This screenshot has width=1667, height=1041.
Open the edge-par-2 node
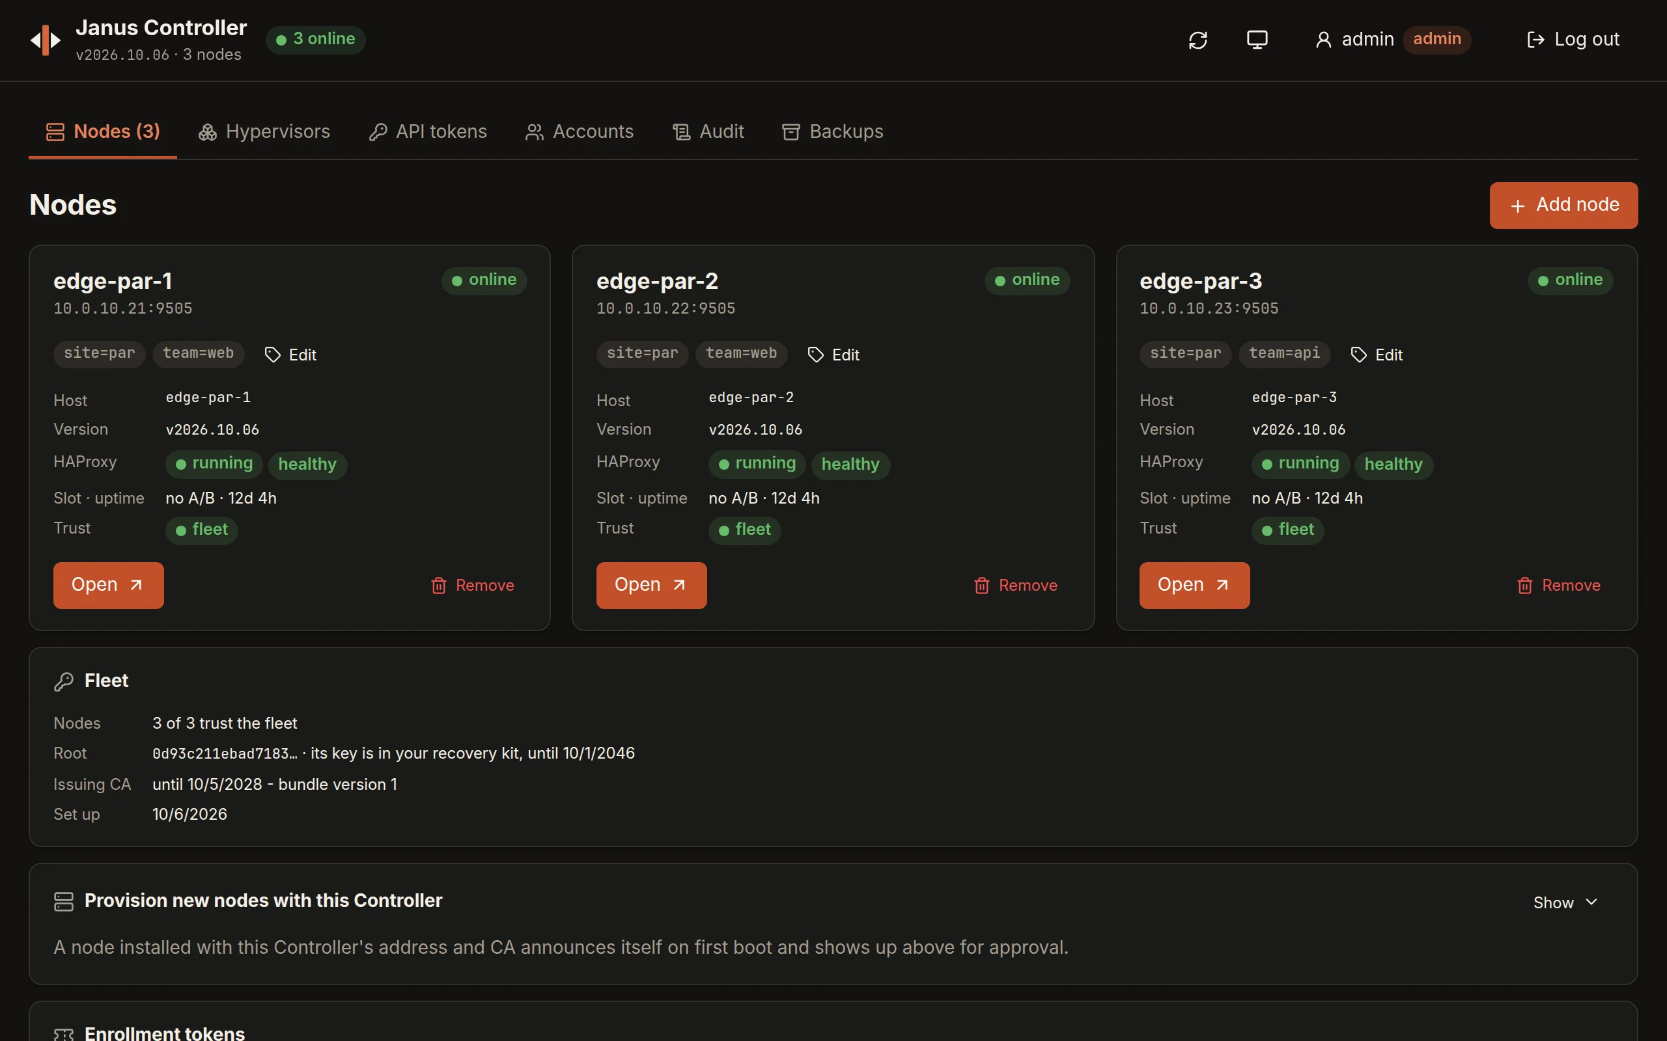click(x=652, y=585)
